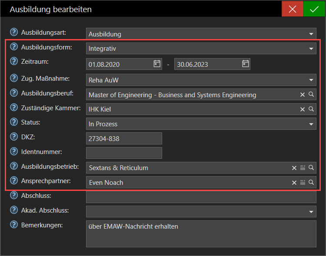Open the end date calendar picker
326x256 pixels.
point(245,64)
